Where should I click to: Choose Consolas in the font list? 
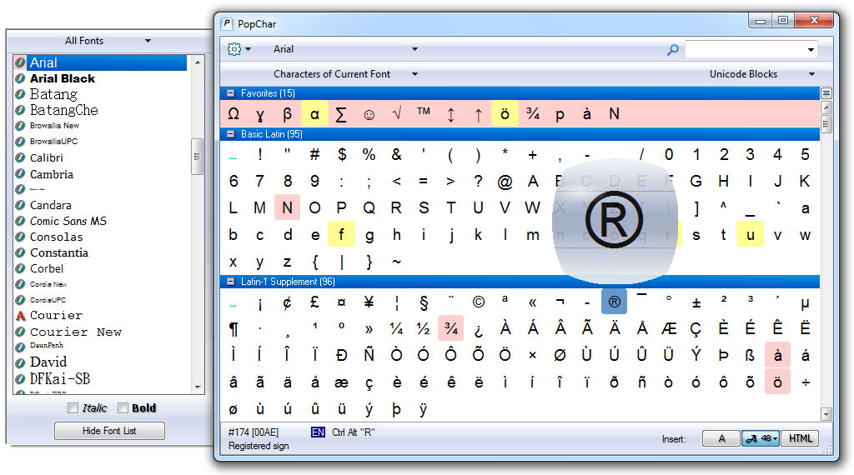coord(56,237)
